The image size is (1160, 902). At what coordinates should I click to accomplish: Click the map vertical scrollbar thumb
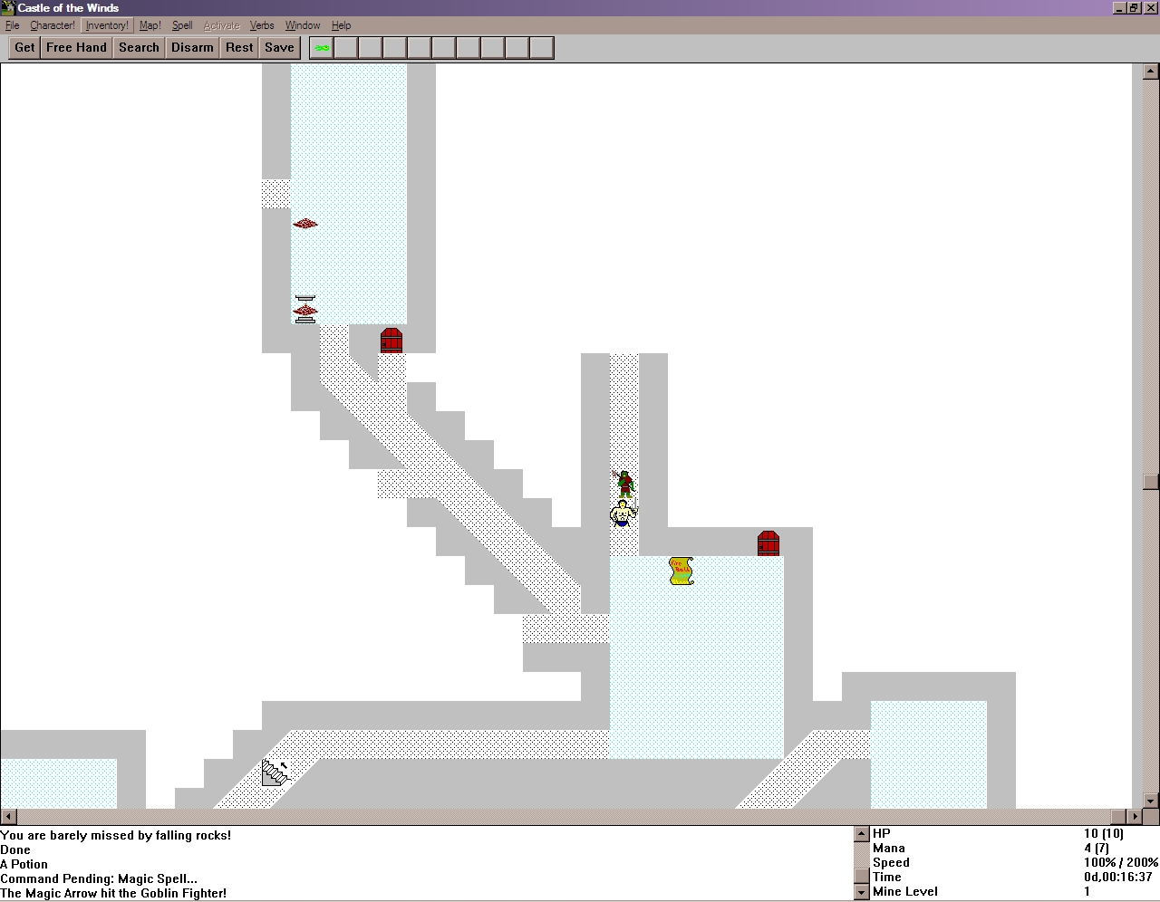1151,482
